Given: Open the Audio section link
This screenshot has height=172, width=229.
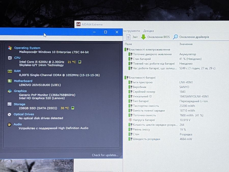Looking at the screenshot, I should click(18, 124).
